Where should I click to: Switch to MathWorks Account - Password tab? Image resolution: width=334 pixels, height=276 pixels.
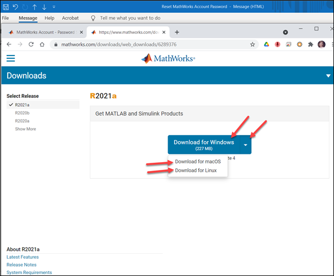click(x=43, y=32)
